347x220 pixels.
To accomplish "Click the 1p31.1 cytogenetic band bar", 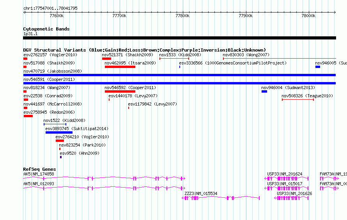I will click(x=179, y=38).
